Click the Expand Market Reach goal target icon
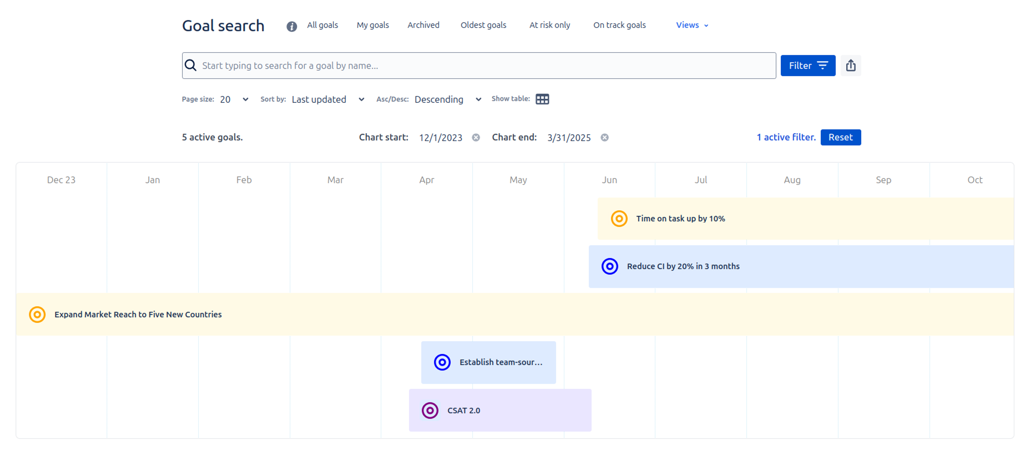This screenshot has height=458, width=1032. click(x=37, y=314)
